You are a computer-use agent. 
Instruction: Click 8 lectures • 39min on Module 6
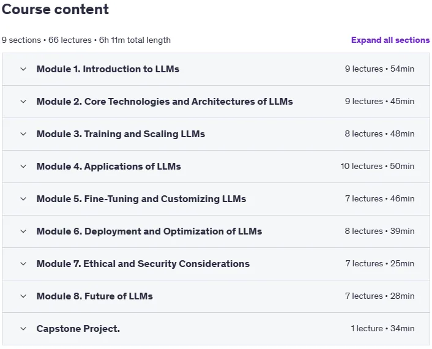click(379, 231)
